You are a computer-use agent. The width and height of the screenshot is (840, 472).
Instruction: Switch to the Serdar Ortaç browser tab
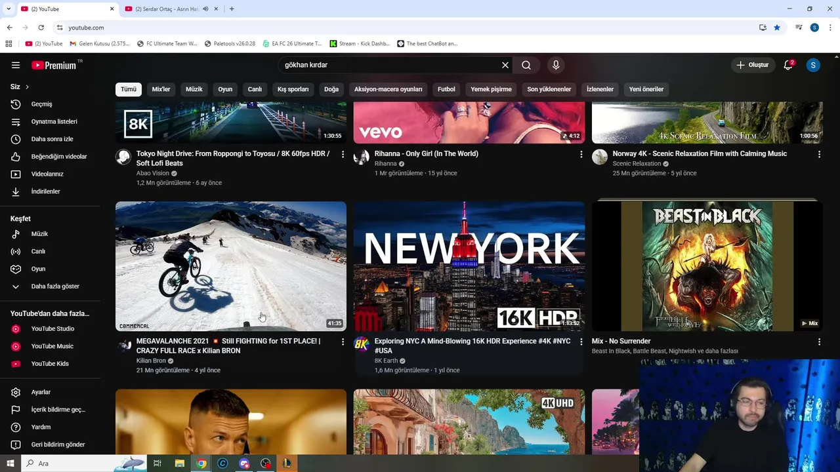pyautogui.click(x=168, y=9)
